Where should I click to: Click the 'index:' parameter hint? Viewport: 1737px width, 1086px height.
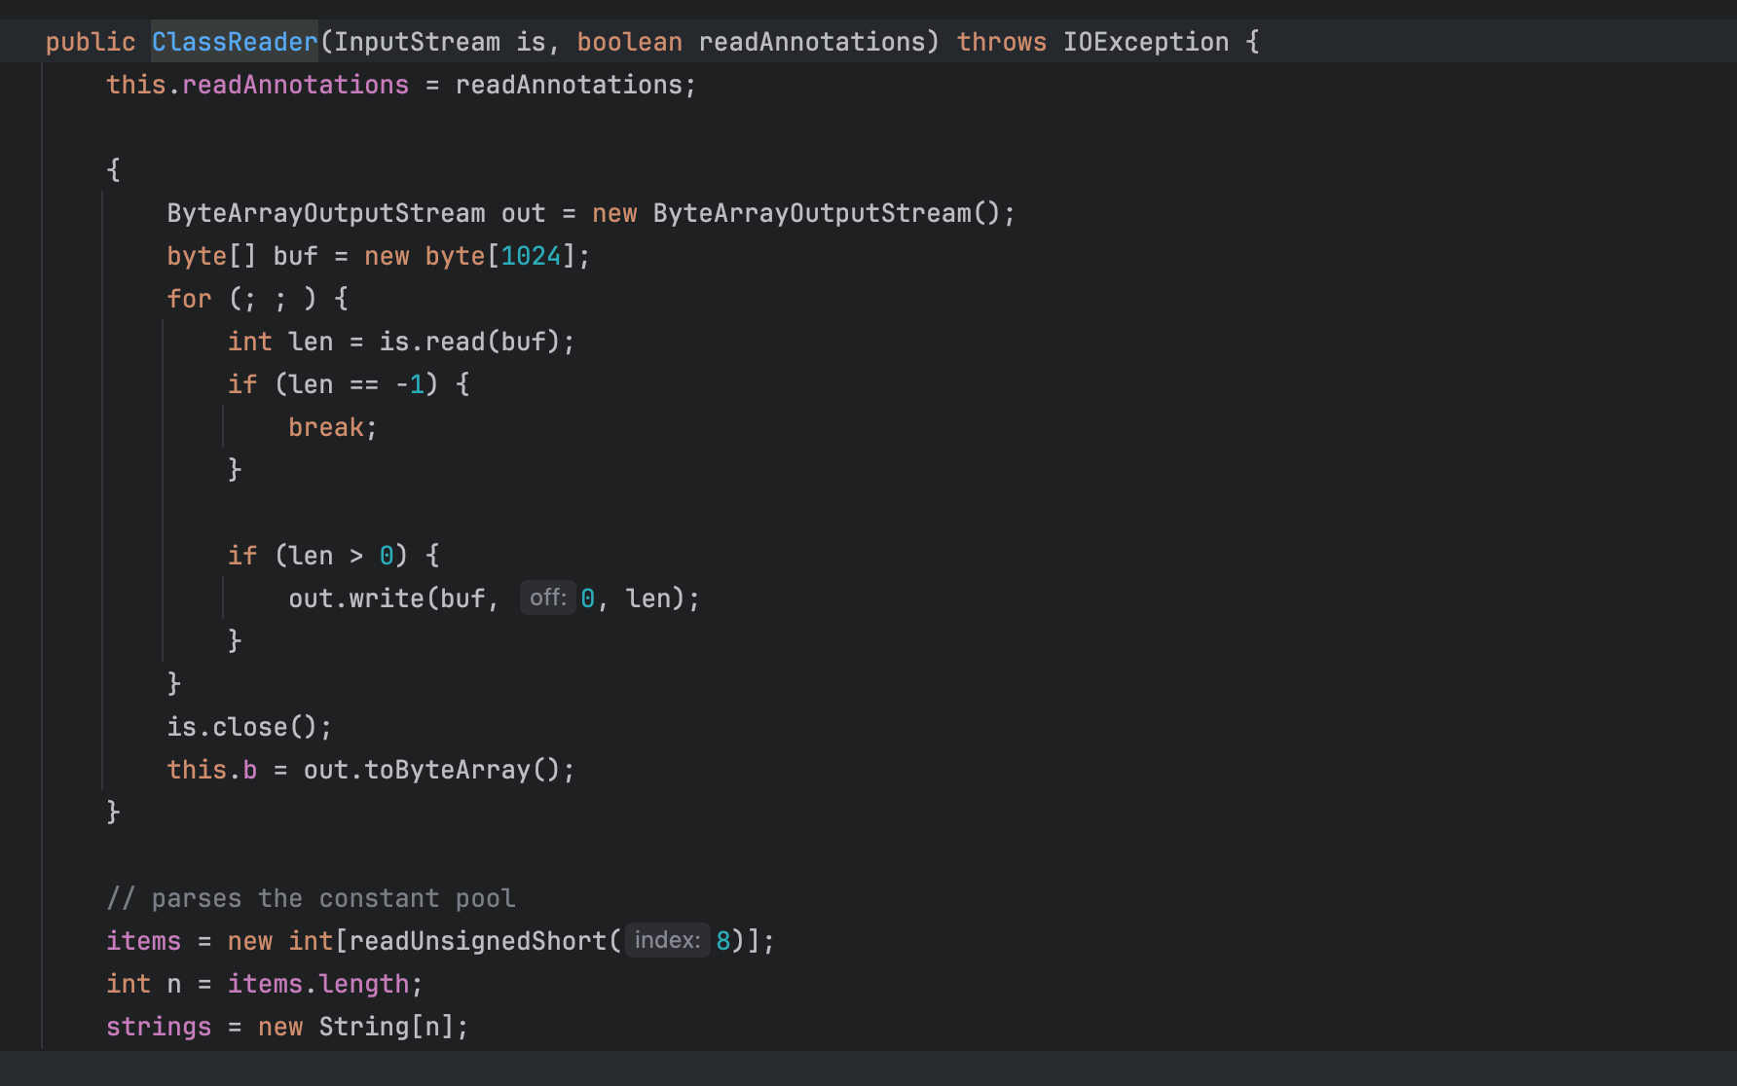click(x=668, y=940)
